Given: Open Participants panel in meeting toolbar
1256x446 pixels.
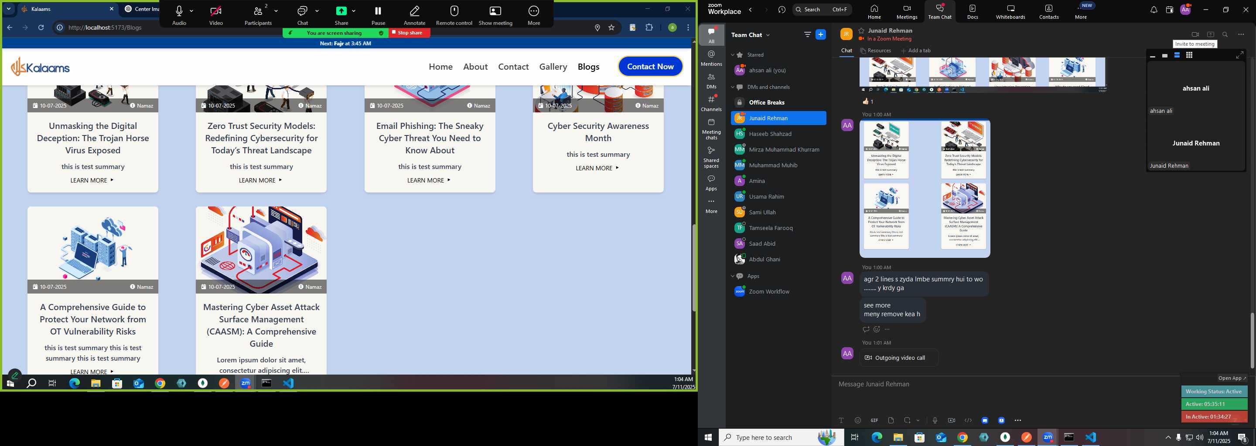Looking at the screenshot, I should point(258,15).
